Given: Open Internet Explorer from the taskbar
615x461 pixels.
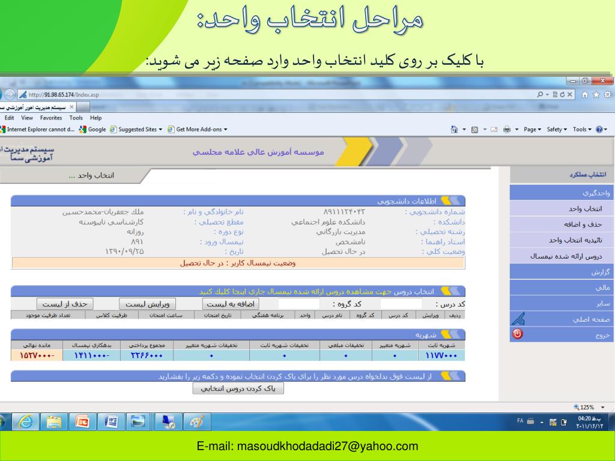Looking at the screenshot, I should click(x=26, y=422).
